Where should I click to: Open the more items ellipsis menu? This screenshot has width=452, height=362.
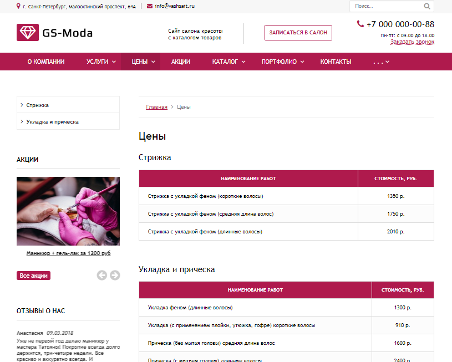tap(381, 62)
